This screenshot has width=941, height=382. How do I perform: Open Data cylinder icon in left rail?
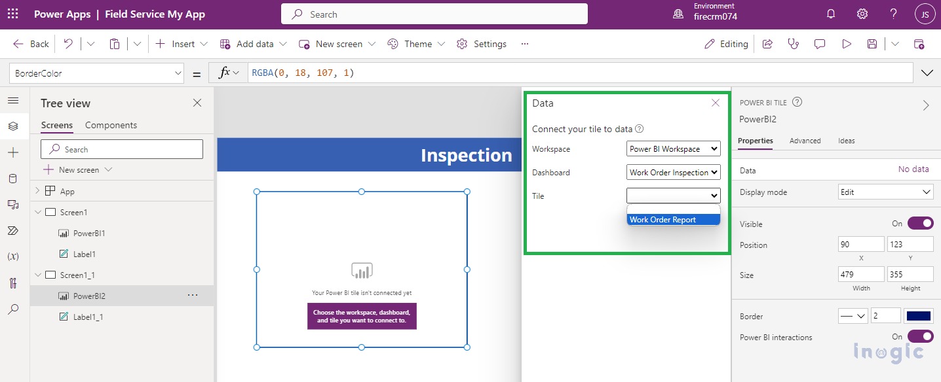[13, 179]
